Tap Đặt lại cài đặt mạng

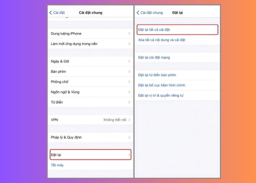[x=154, y=57]
